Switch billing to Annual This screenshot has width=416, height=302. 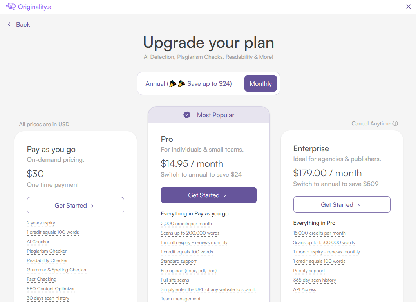(x=188, y=83)
